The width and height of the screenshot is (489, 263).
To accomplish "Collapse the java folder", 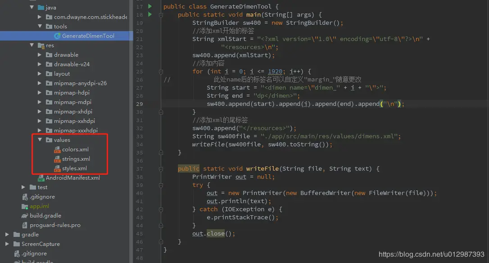I will (x=32, y=7).
